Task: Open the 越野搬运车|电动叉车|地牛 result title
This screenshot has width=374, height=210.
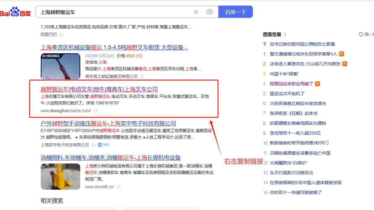Action: [x=99, y=89]
